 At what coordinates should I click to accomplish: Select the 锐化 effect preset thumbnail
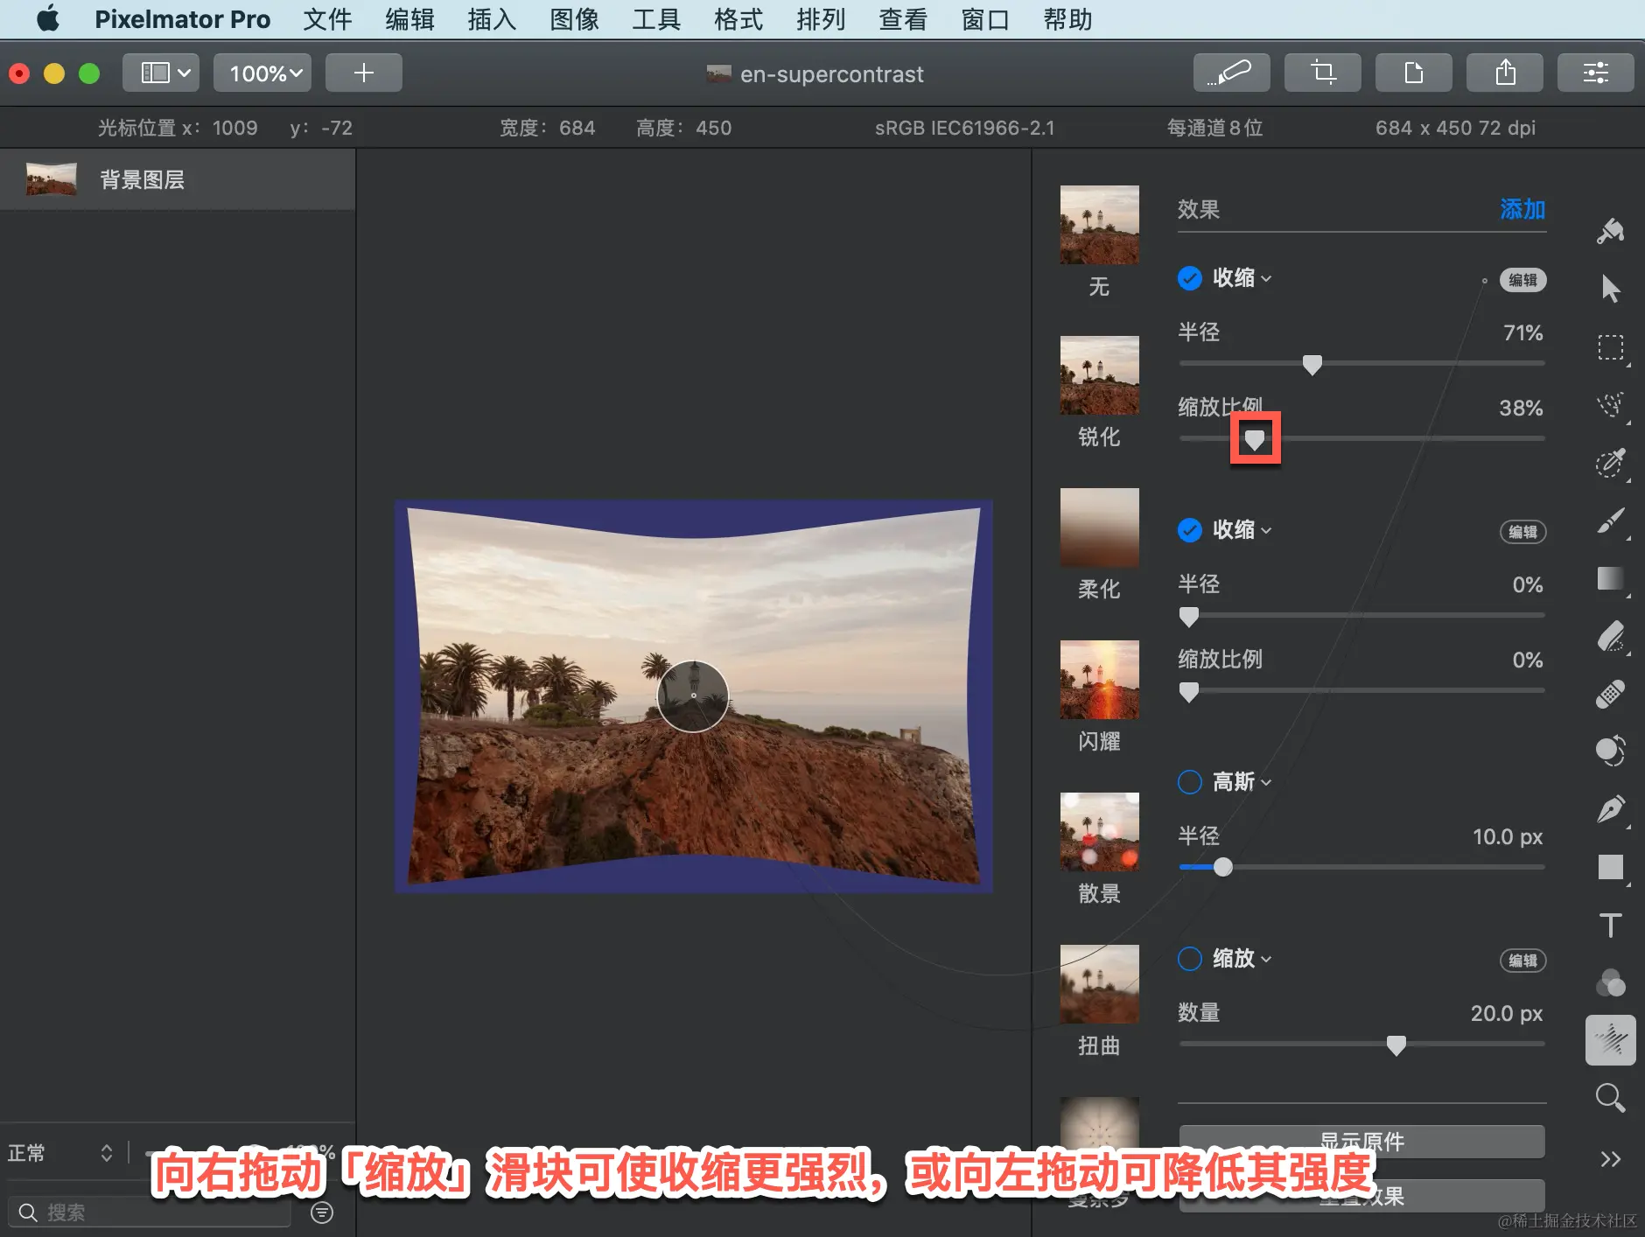1100,375
